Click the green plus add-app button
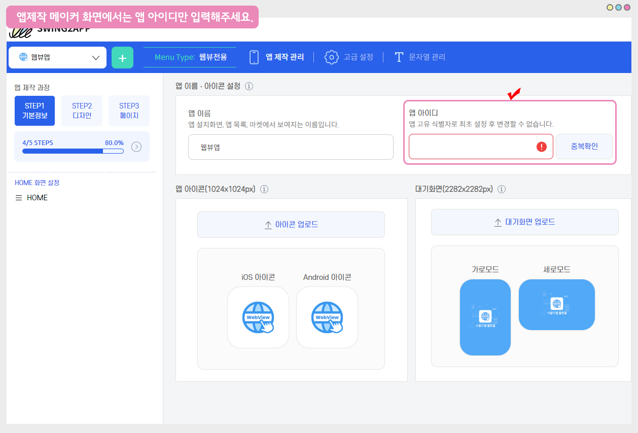 pyautogui.click(x=122, y=58)
